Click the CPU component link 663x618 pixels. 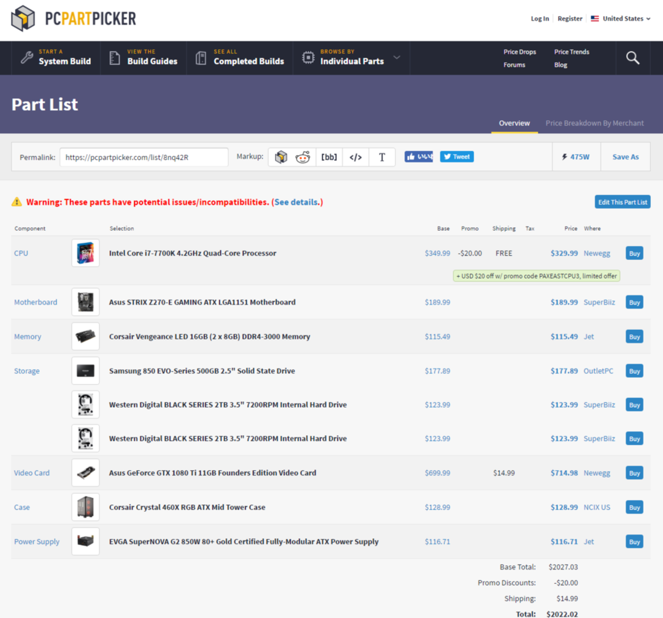coord(21,253)
